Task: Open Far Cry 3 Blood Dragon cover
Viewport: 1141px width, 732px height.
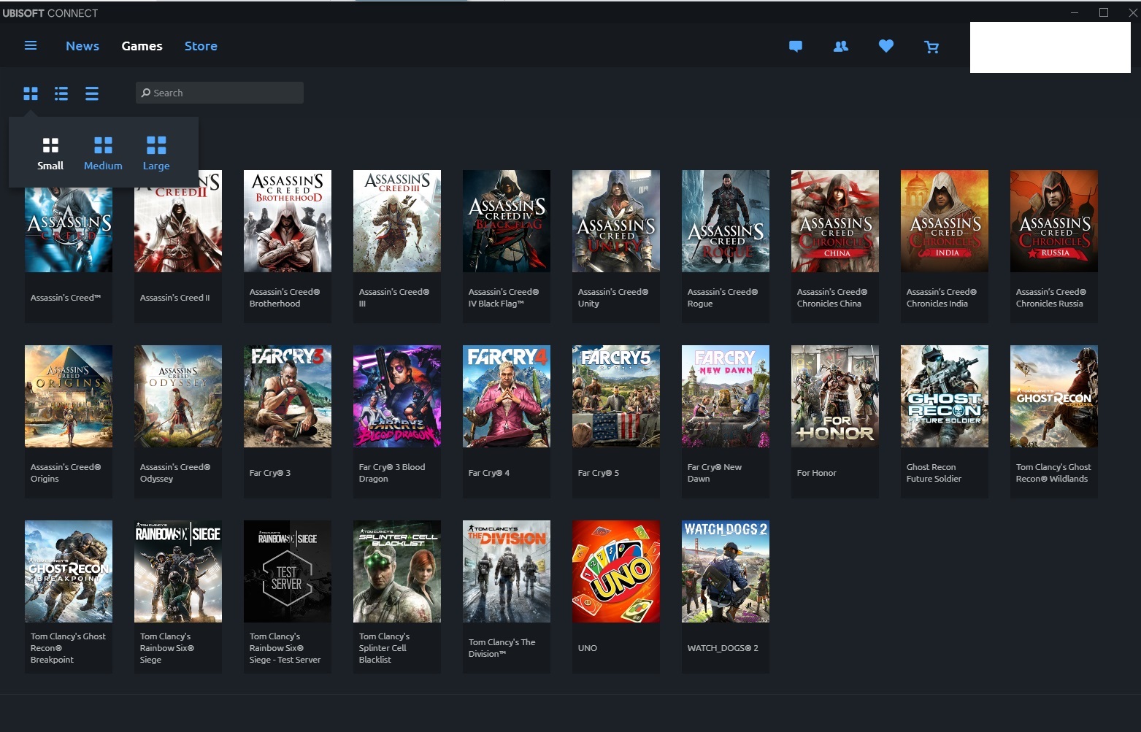Action: point(397,396)
